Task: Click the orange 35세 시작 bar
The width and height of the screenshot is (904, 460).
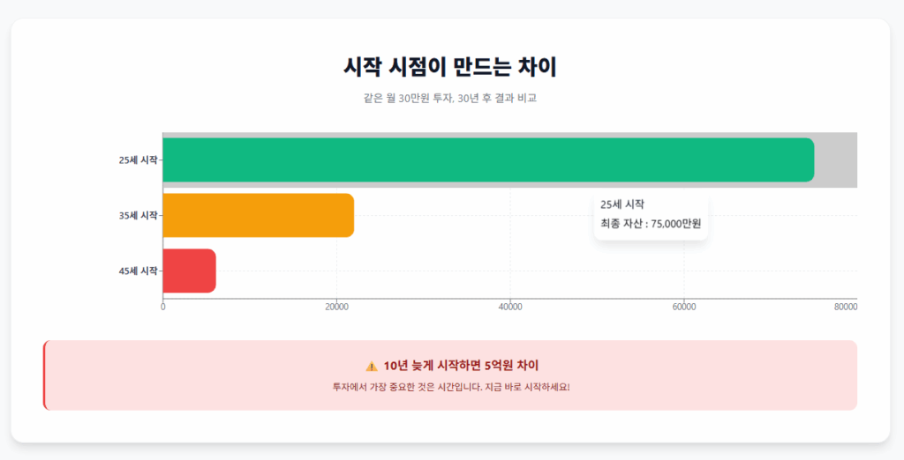Action: coord(258,215)
